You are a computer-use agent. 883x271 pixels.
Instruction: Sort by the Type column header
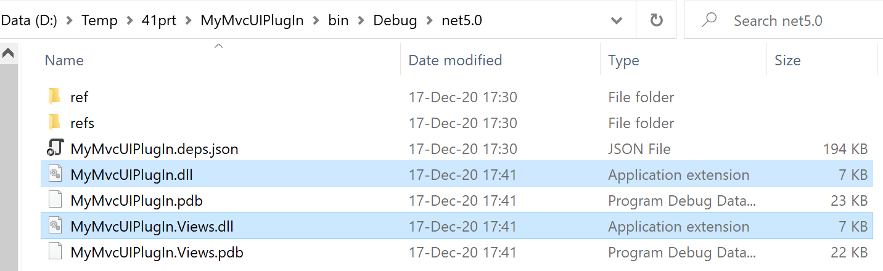(623, 60)
